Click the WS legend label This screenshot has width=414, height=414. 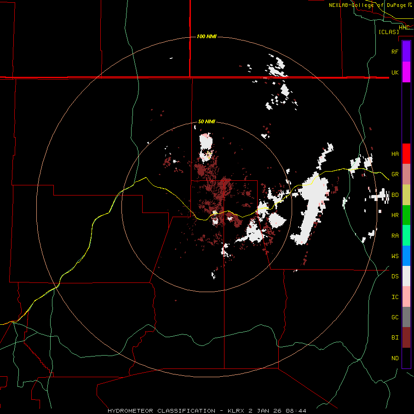tap(395, 256)
